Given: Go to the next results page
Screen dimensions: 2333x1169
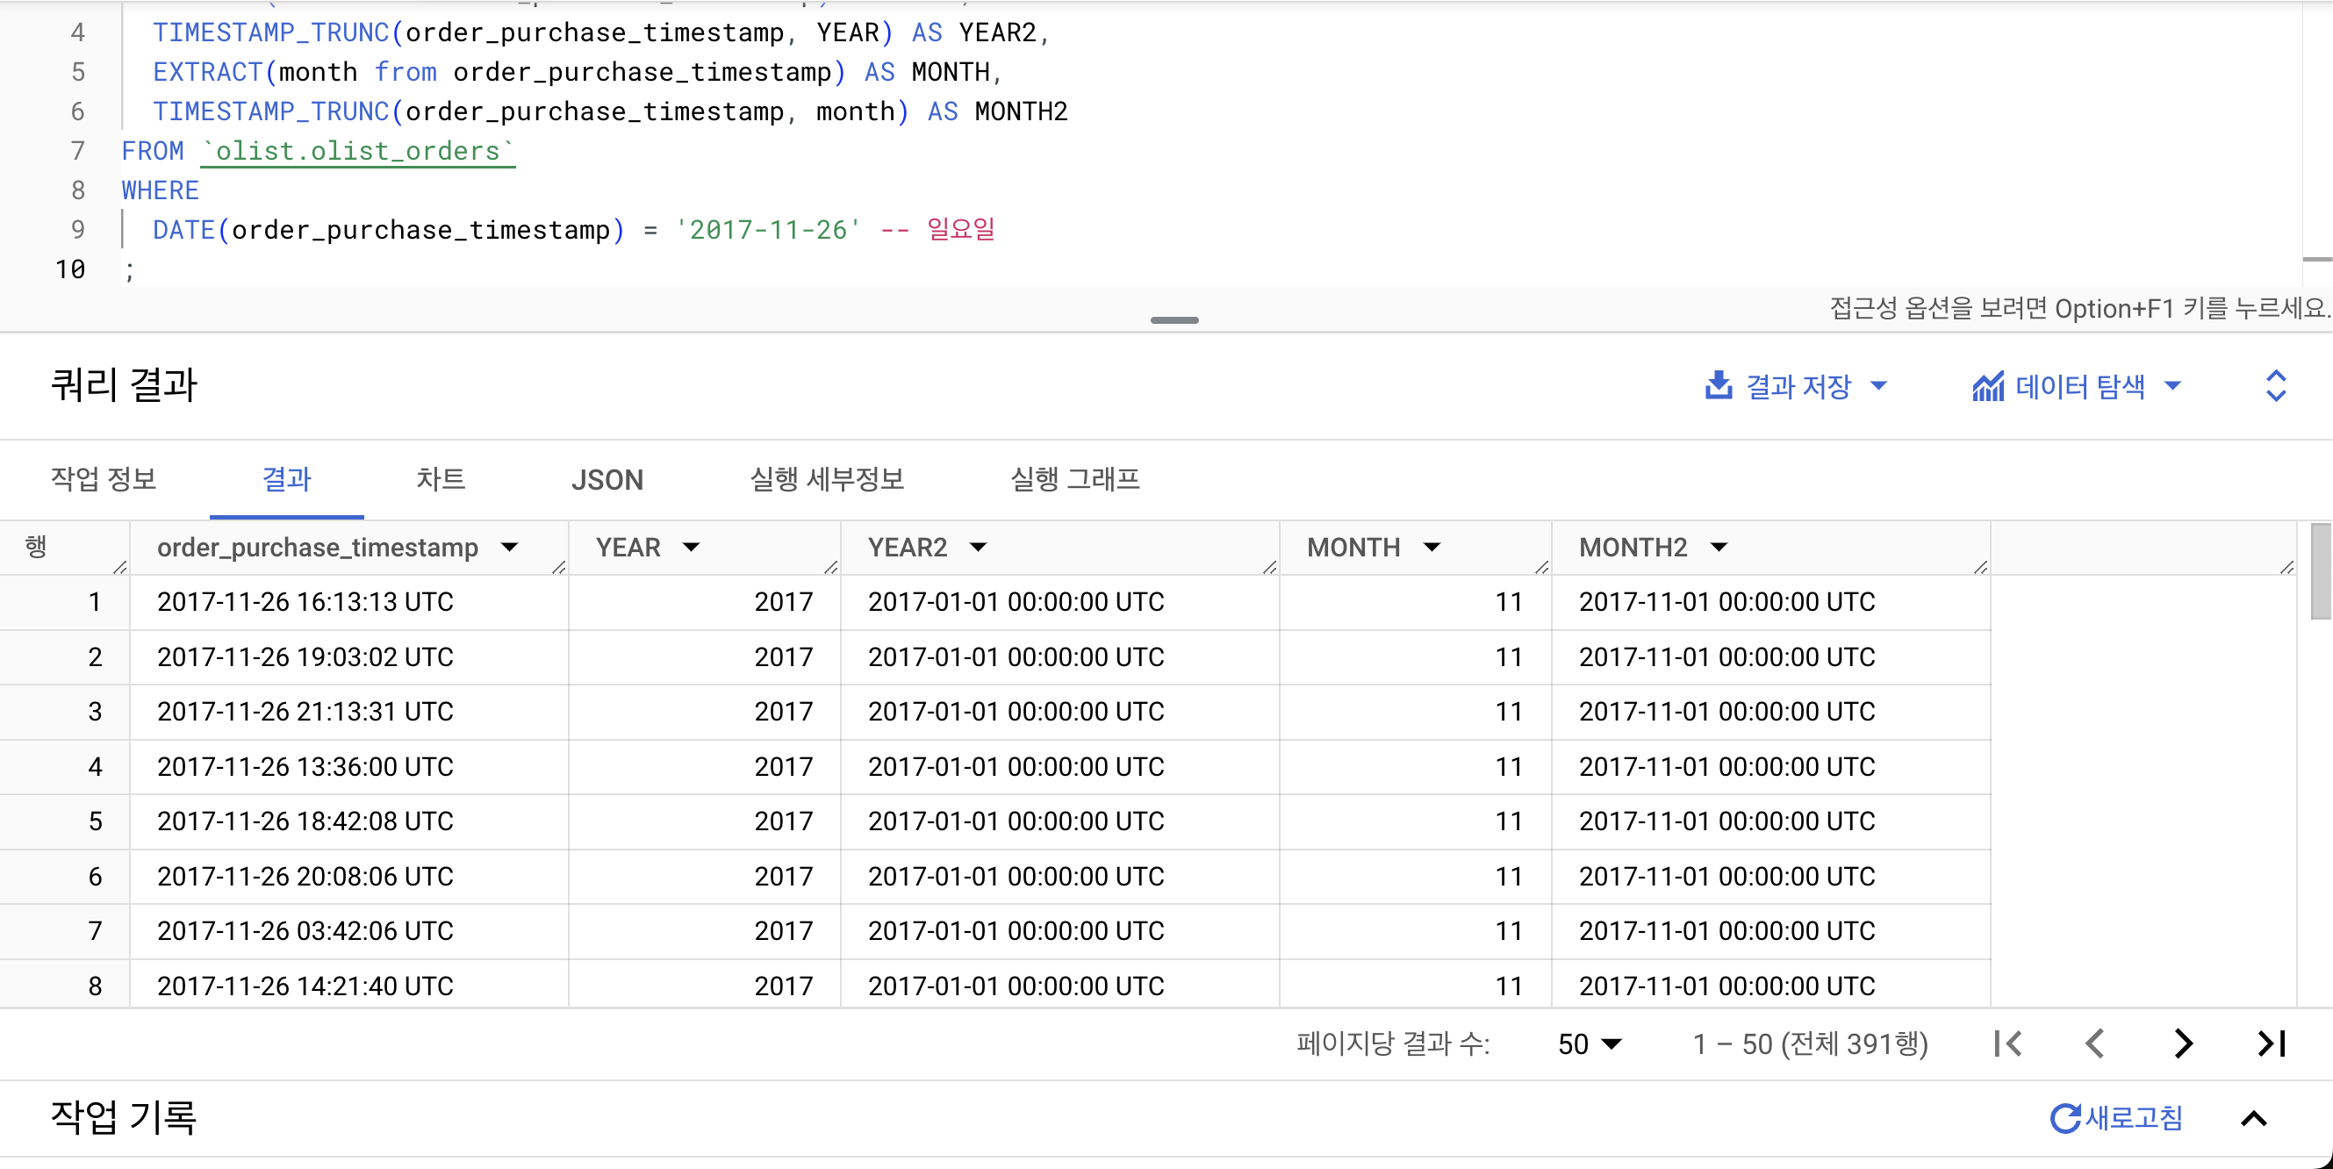Looking at the screenshot, I should 2184,1044.
